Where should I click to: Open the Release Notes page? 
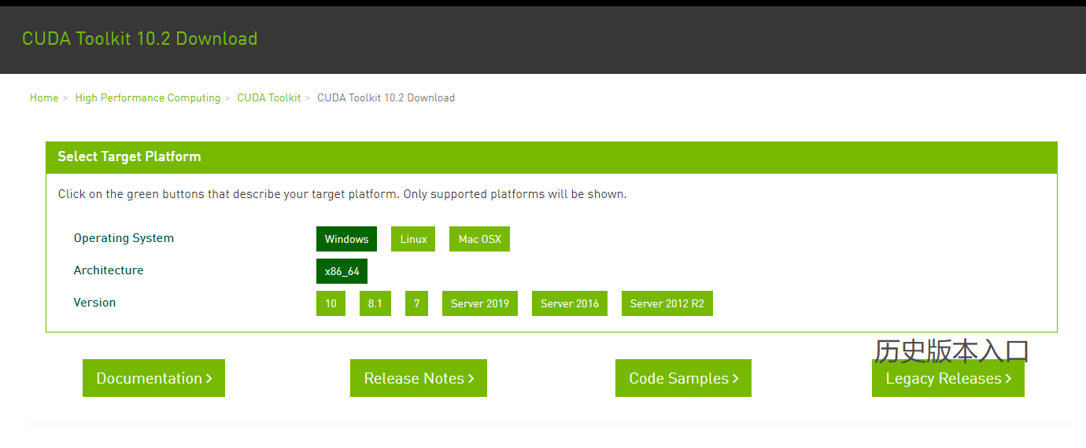419,378
